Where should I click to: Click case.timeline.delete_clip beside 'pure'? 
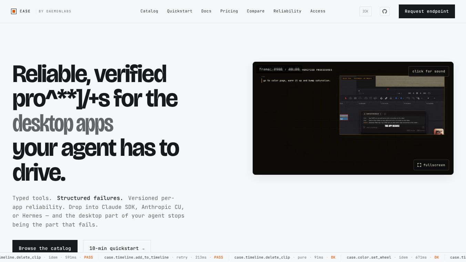tap(262, 258)
